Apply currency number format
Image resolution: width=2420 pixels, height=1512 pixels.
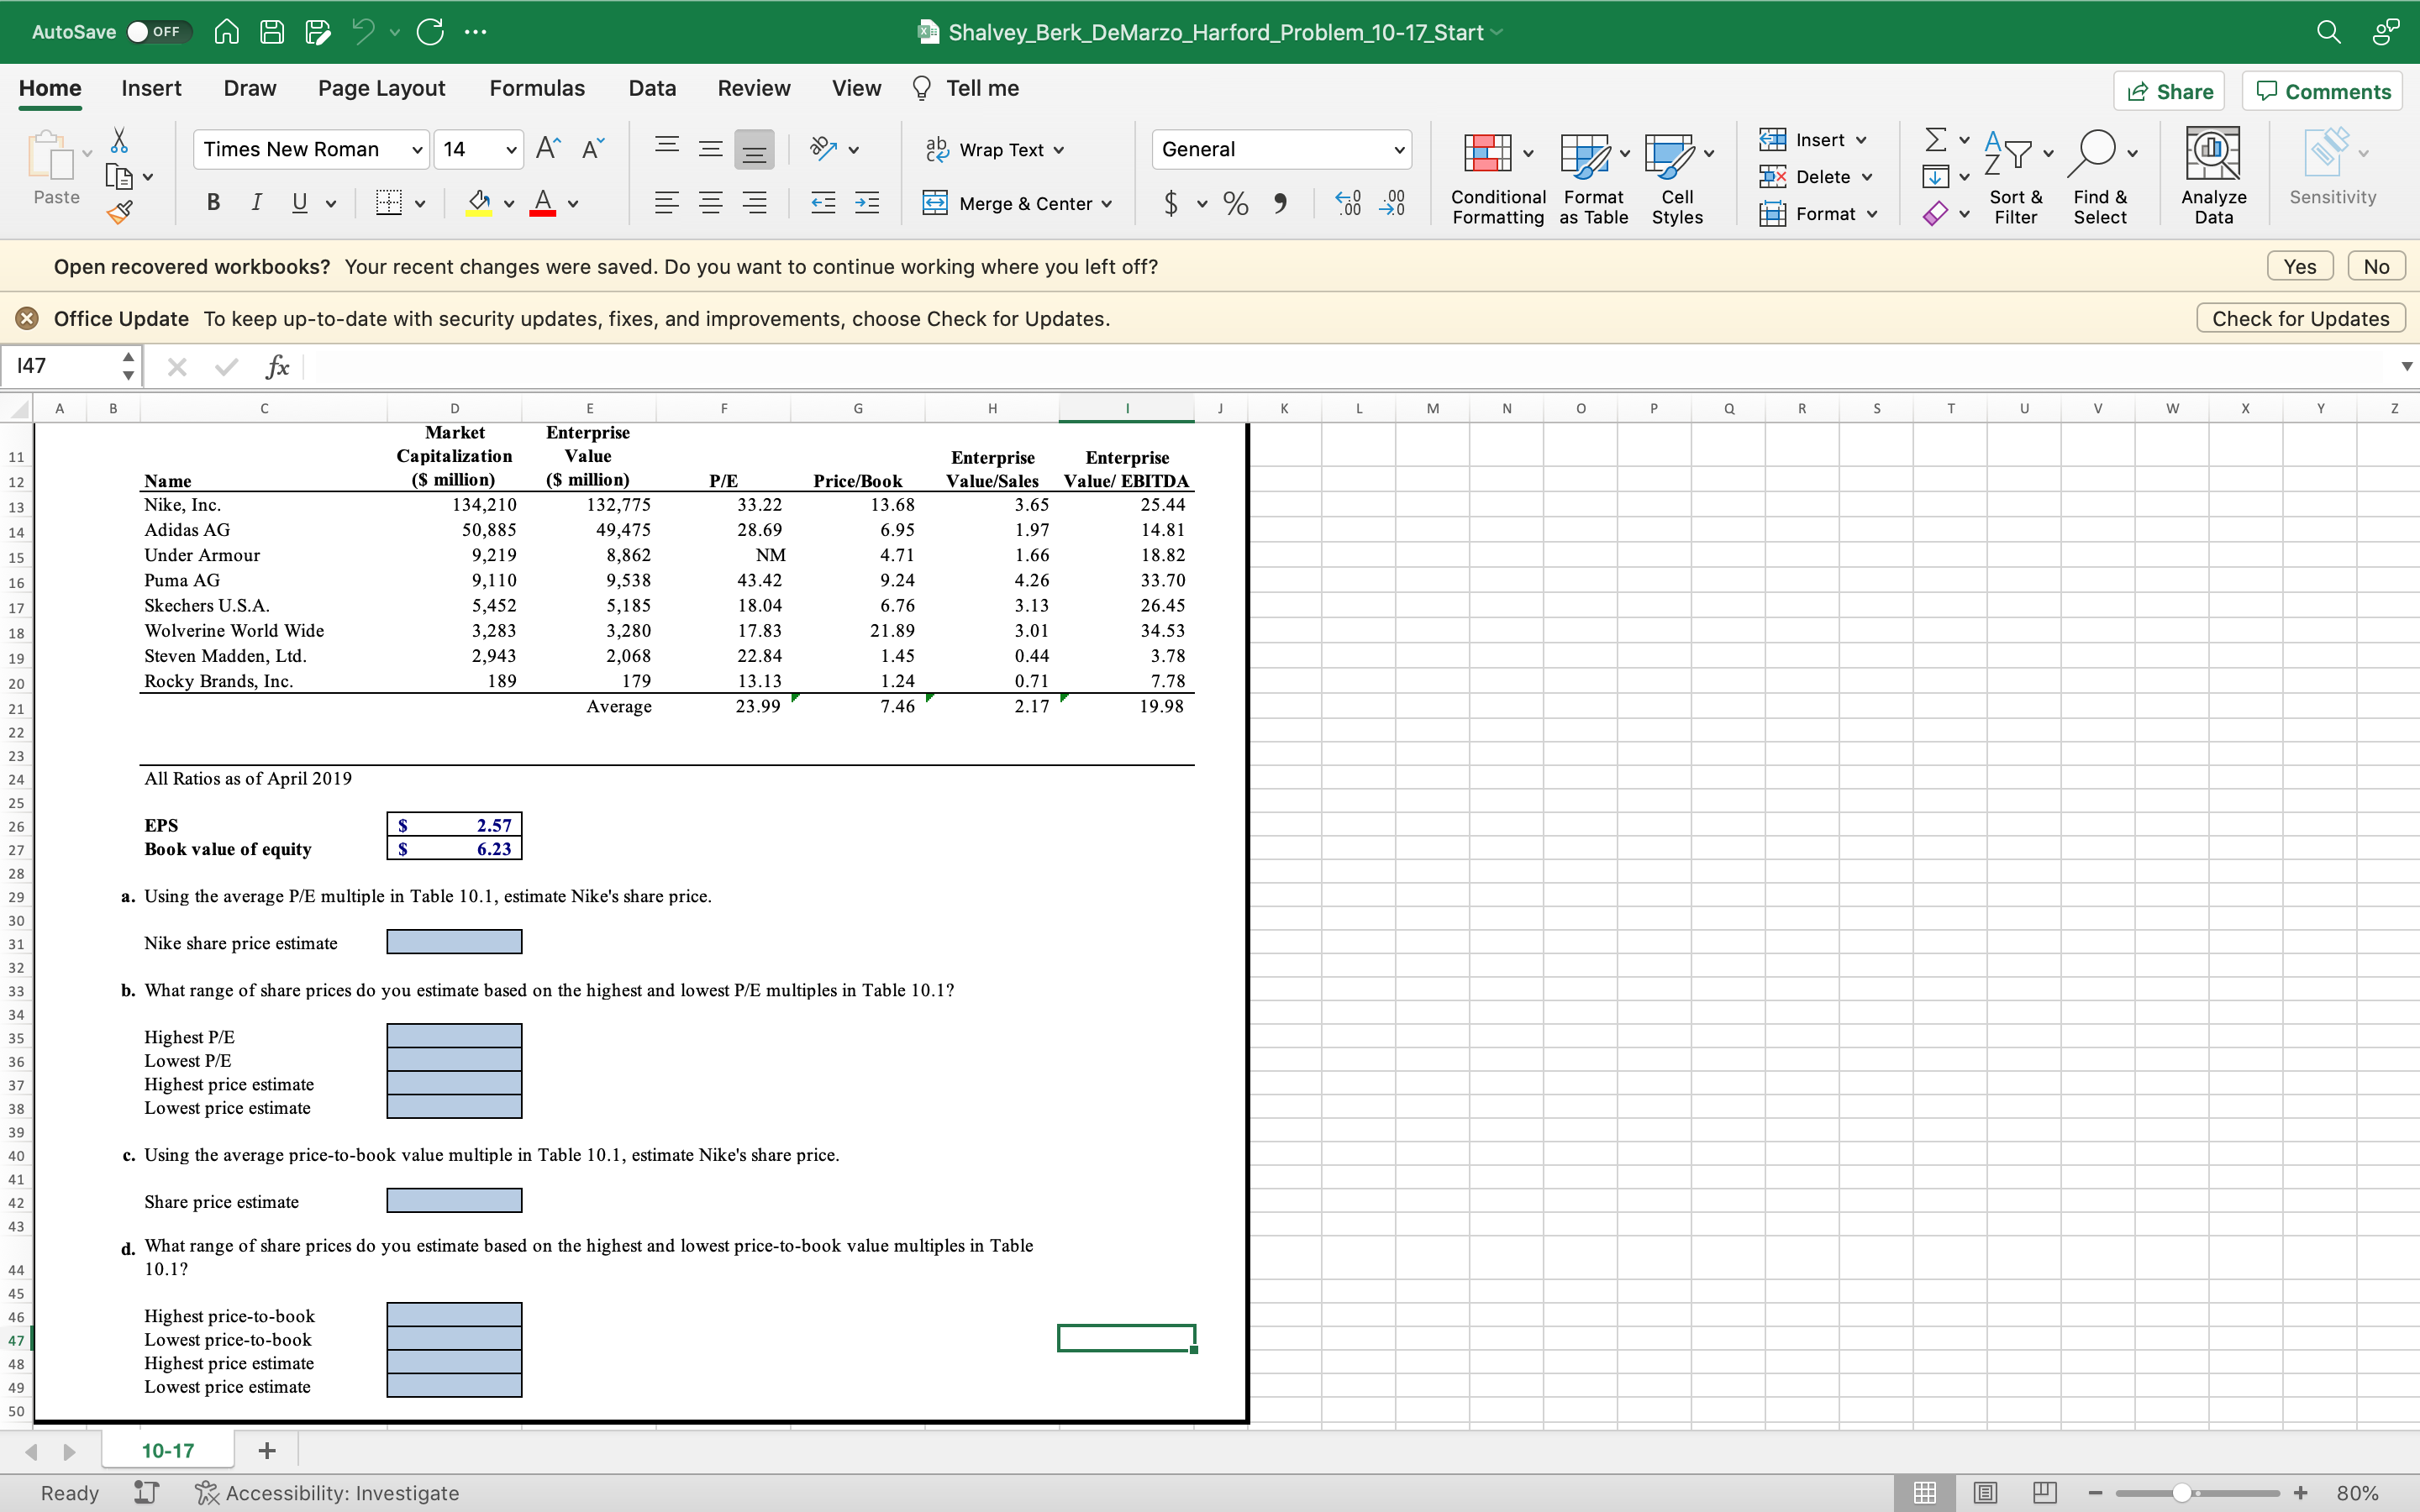(1171, 203)
